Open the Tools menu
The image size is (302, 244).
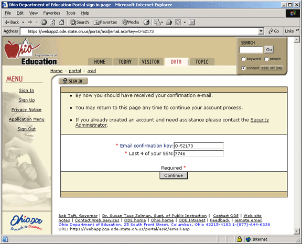[71, 13]
